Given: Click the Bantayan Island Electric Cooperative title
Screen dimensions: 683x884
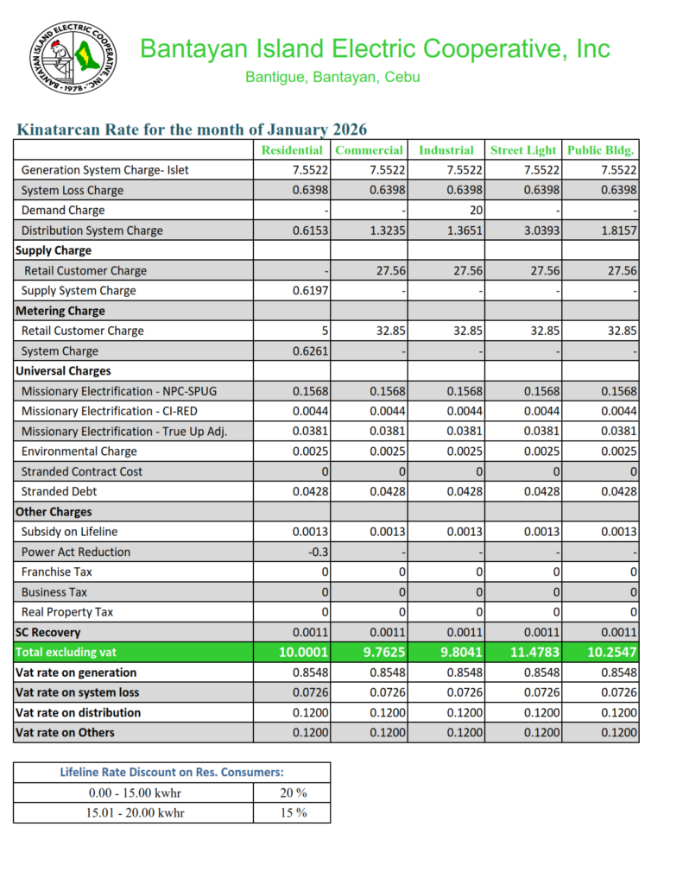Looking at the screenshot, I should 375,48.
